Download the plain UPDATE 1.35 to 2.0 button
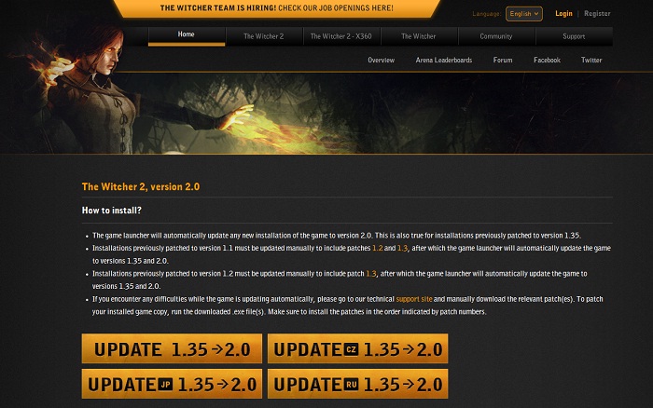Image resolution: width=653 pixels, height=408 pixels. point(172,348)
